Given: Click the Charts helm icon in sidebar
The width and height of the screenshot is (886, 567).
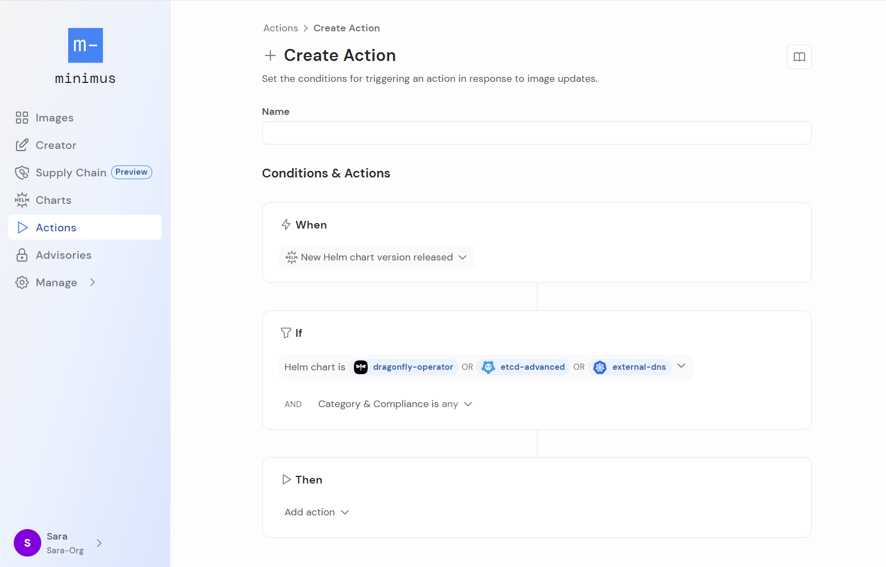Looking at the screenshot, I should tap(22, 200).
